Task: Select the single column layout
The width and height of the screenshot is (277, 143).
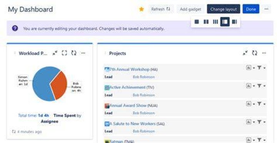Action: (197, 22)
